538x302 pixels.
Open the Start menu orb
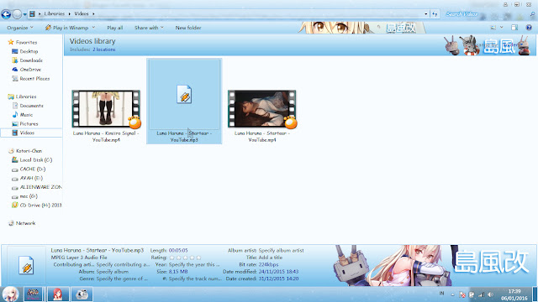10,294
